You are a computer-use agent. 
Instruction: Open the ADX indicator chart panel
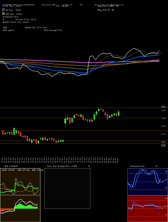pyautogui.click(x=20, y=182)
